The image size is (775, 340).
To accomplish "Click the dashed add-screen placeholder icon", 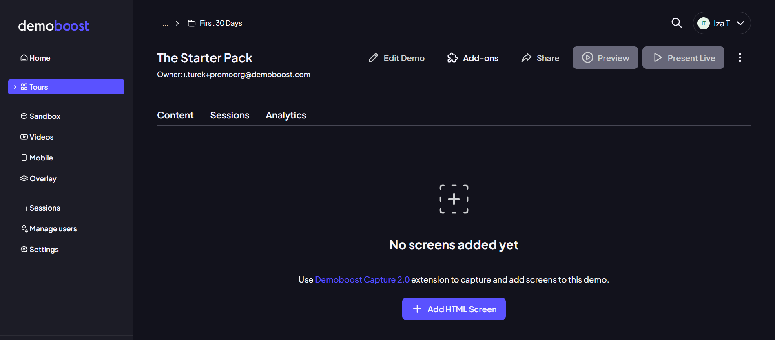I will pos(454,199).
